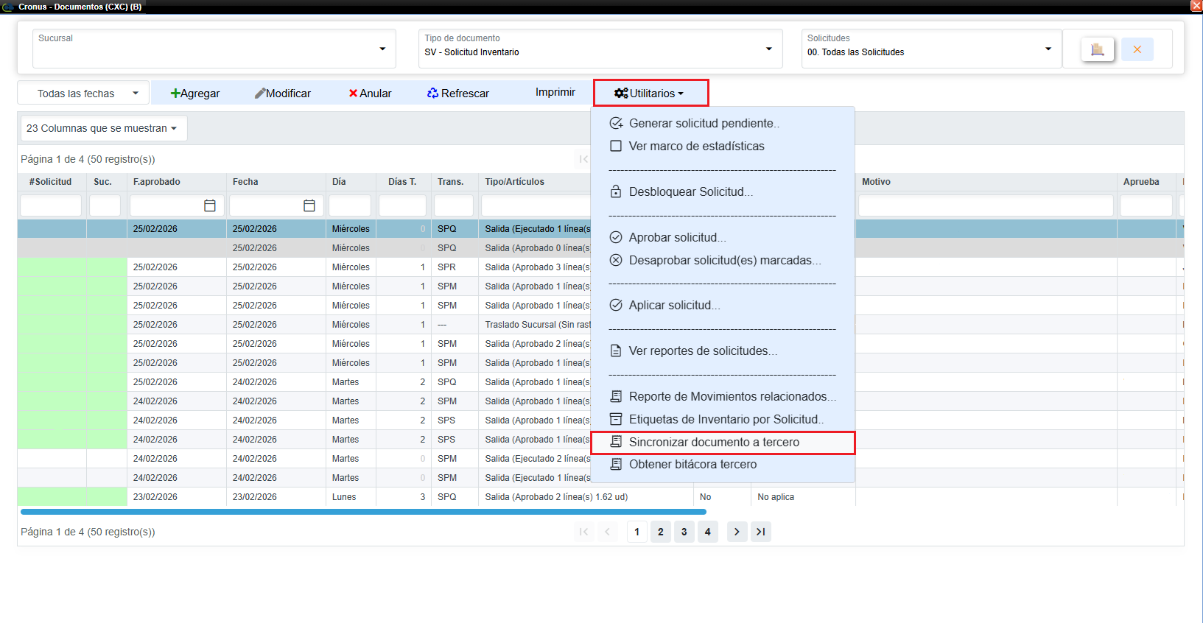The height and width of the screenshot is (623, 1203).
Task: Click the orange X button beside Solicitudes
Action: (x=1137, y=49)
